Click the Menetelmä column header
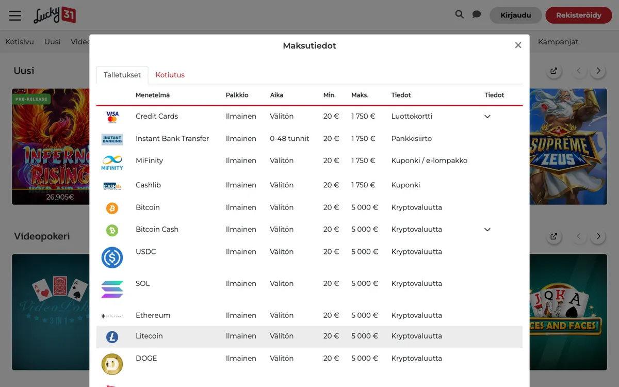619x387 pixels. (x=153, y=95)
